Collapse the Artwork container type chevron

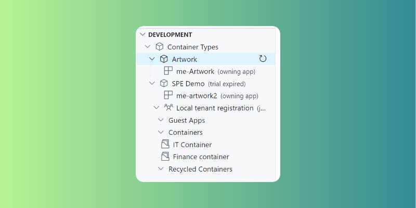[x=152, y=59]
